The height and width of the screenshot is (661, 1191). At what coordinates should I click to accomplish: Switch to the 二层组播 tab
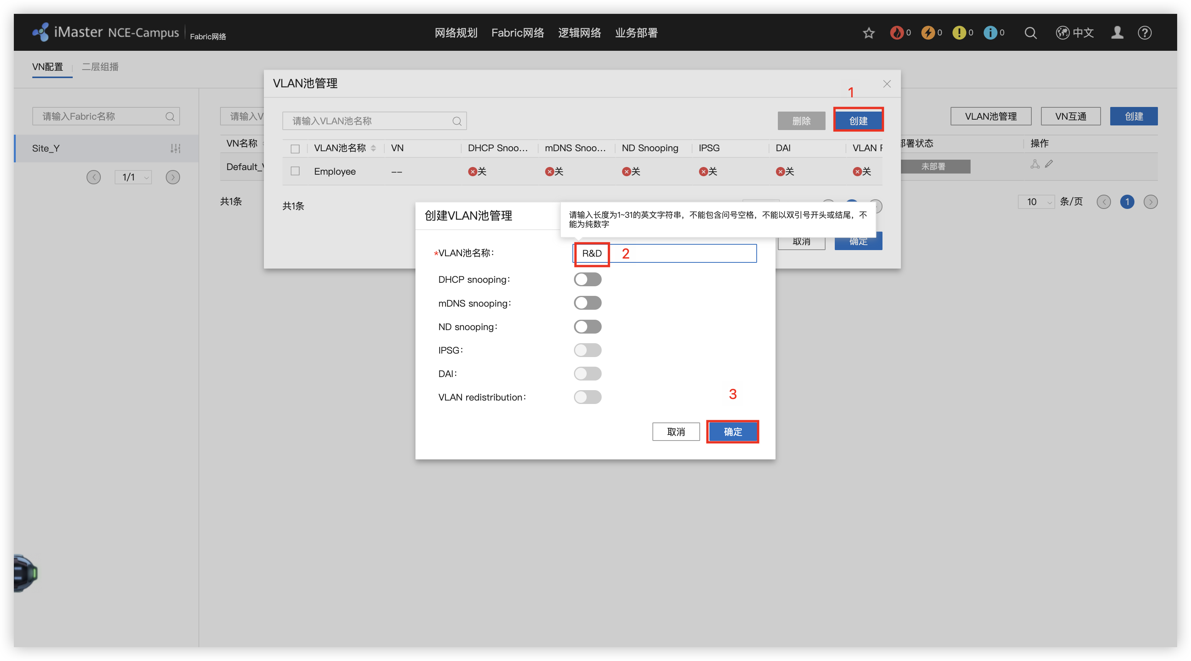(100, 67)
